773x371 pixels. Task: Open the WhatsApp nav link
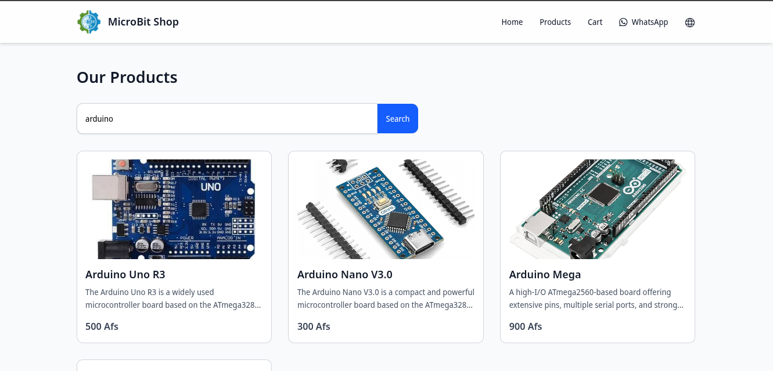click(x=643, y=22)
